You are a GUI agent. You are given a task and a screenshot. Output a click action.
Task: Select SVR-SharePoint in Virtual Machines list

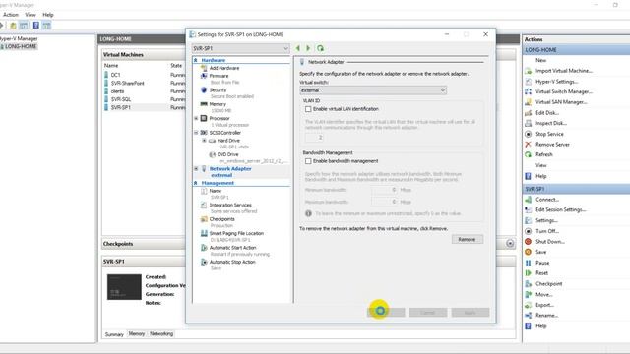point(127,83)
